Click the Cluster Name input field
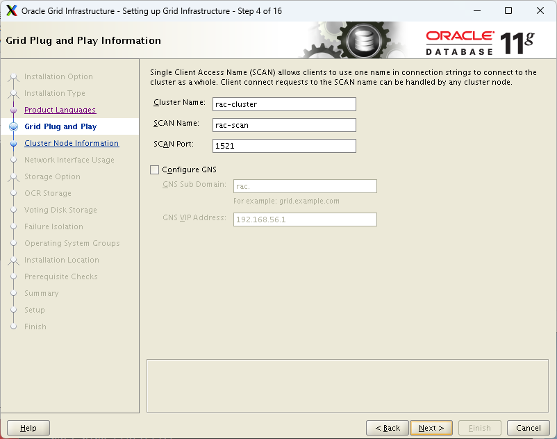 tap(284, 104)
